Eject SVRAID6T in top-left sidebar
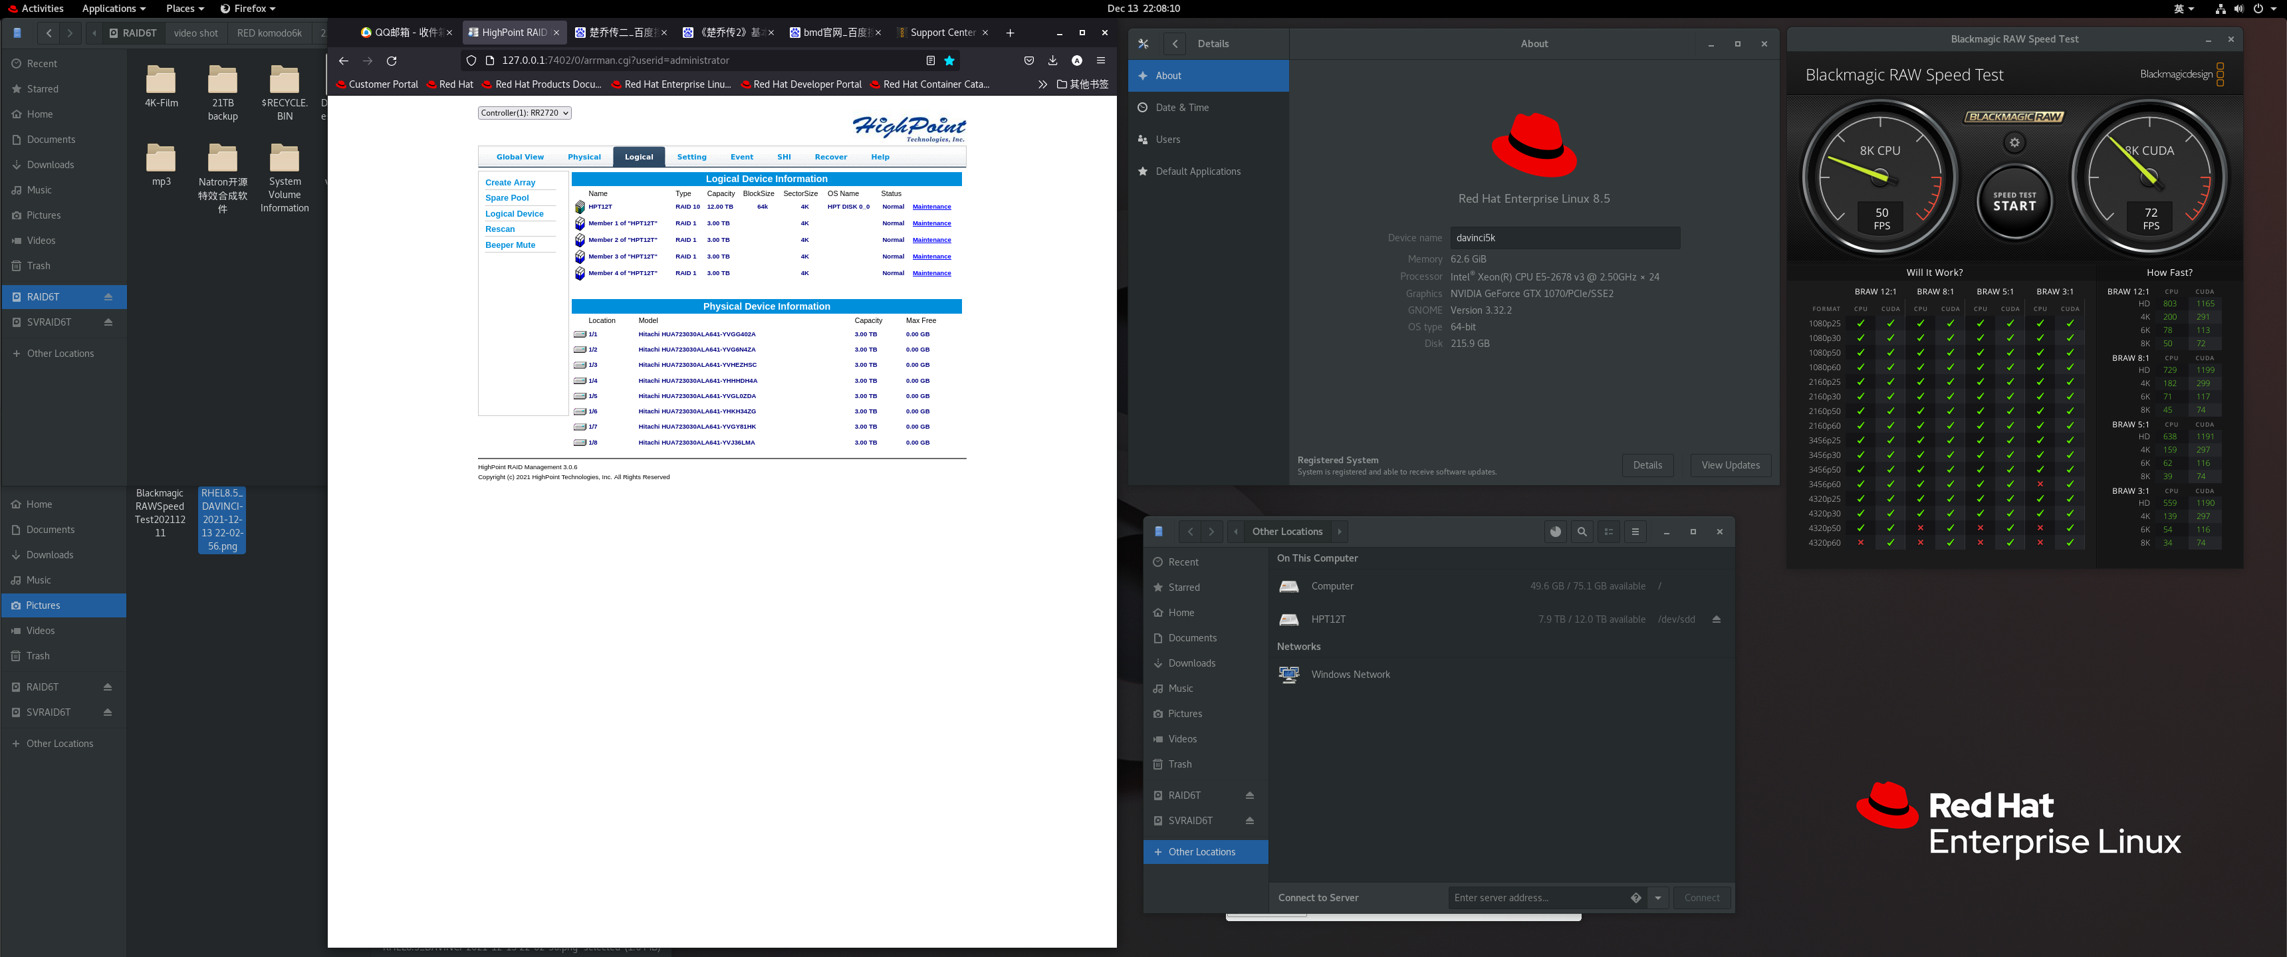The image size is (2287, 957). tap(108, 322)
